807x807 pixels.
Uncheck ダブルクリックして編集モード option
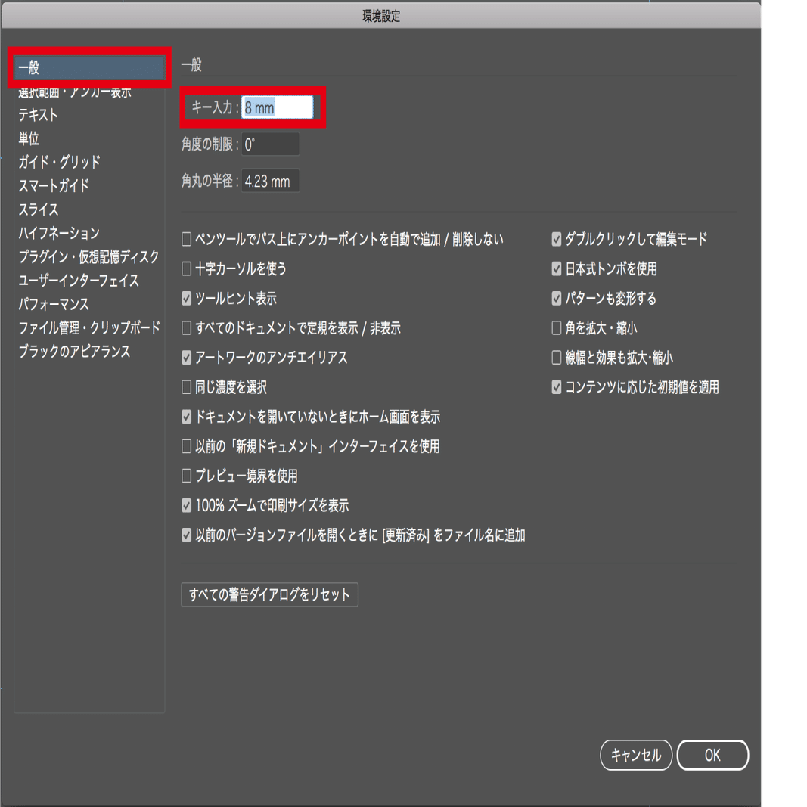[x=557, y=239]
